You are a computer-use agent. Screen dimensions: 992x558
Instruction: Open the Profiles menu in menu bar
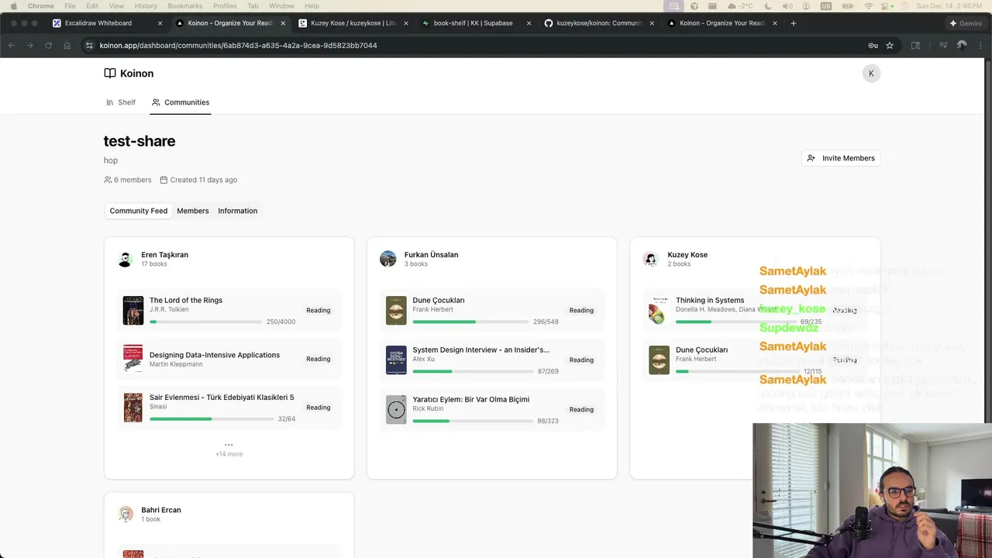[x=225, y=5]
